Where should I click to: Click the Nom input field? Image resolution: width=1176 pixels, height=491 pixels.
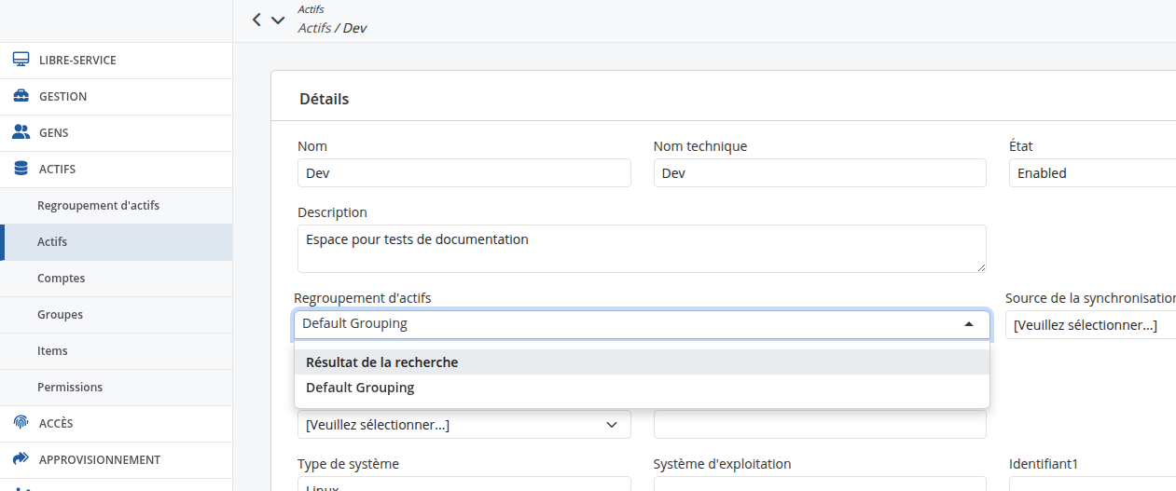tap(464, 172)
